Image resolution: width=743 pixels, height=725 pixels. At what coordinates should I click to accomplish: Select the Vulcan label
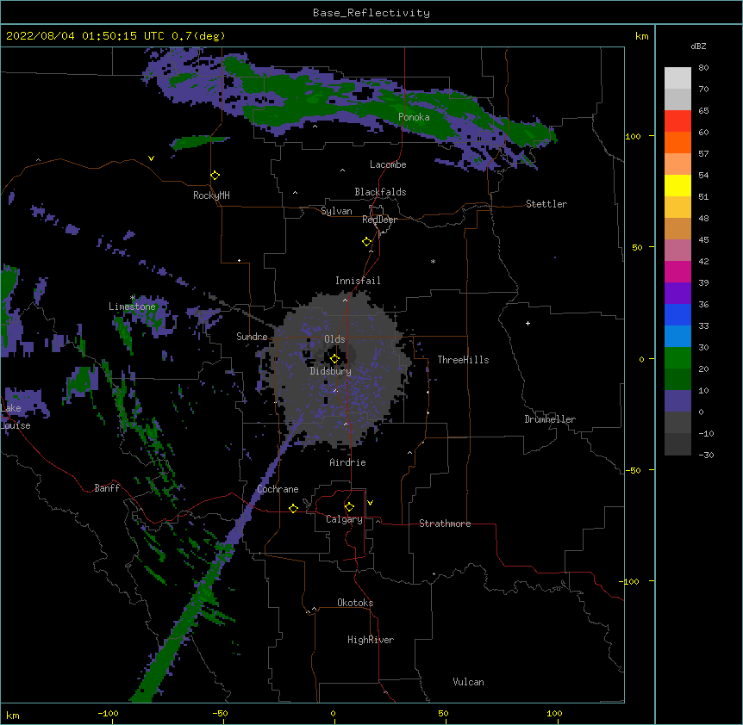coord(468,682)
